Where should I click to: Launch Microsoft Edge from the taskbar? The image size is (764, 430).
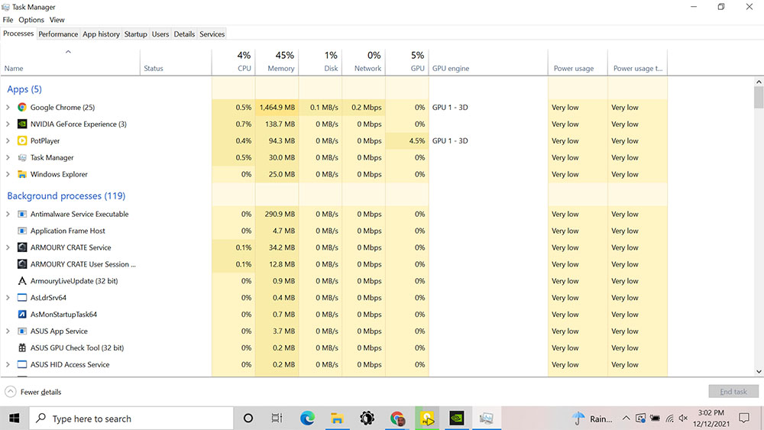(x=307, y=419)
